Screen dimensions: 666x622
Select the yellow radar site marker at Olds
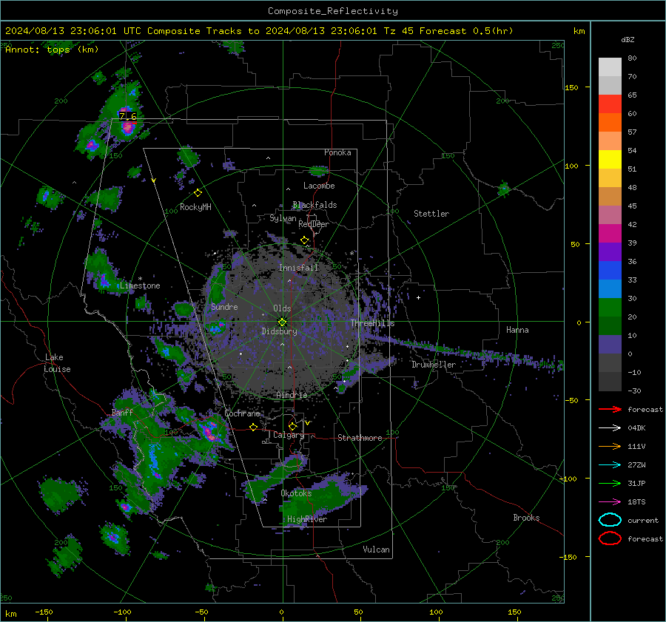[x=283, y=322]
